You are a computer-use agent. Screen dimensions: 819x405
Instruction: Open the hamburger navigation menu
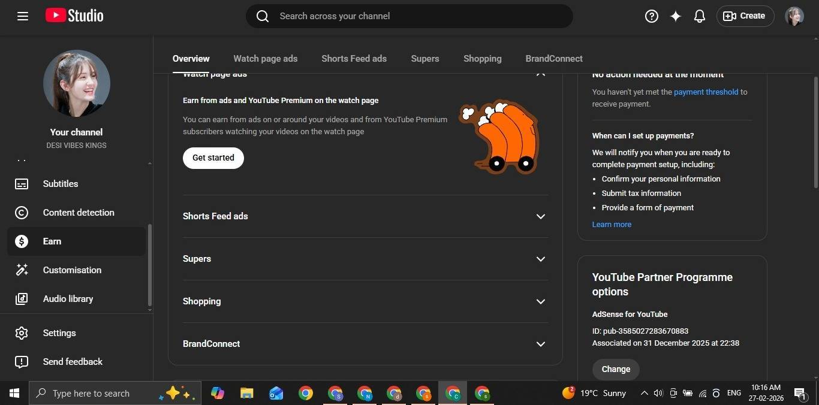tap(23, 16)
